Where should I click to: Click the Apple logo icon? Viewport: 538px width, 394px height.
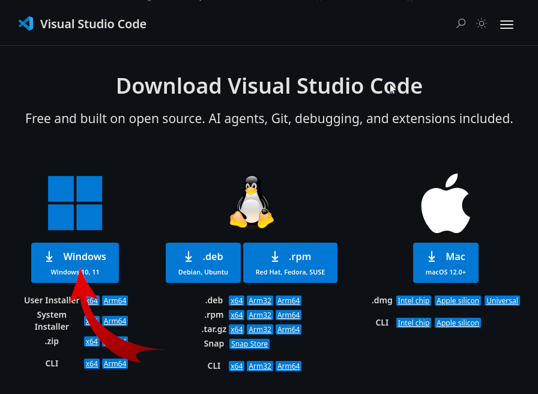[446, 203]
